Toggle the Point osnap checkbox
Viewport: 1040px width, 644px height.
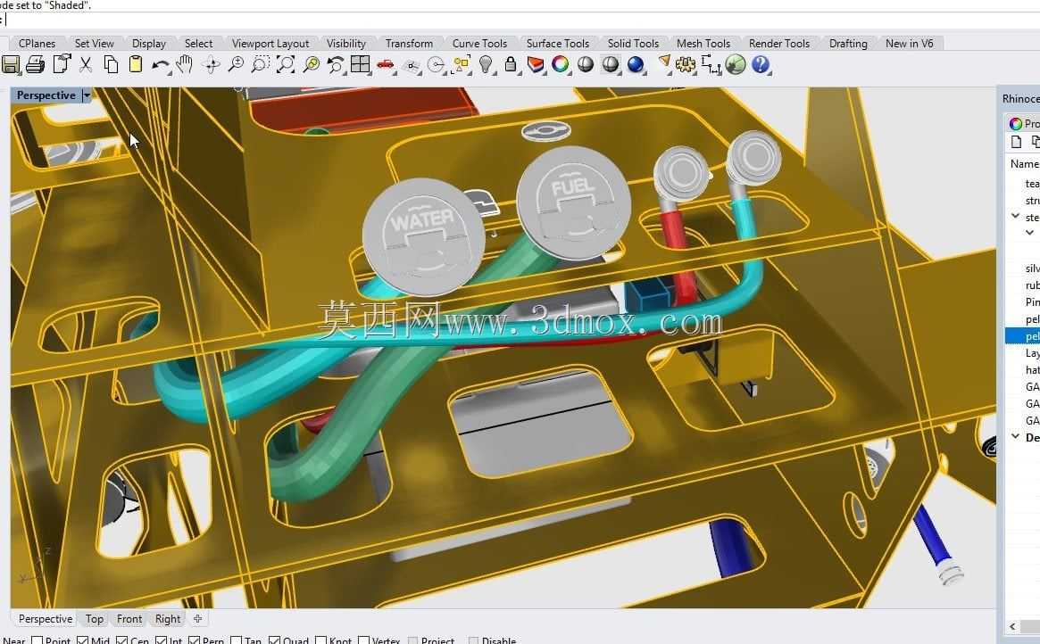point(37,640)
